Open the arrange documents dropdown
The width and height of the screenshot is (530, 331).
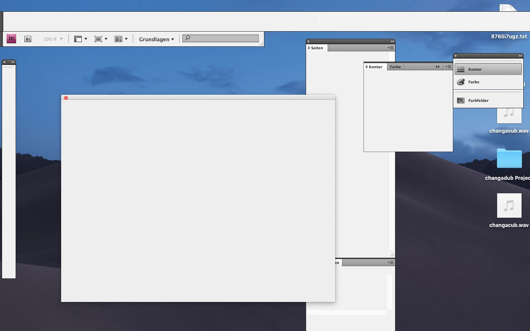click(121, 39)
